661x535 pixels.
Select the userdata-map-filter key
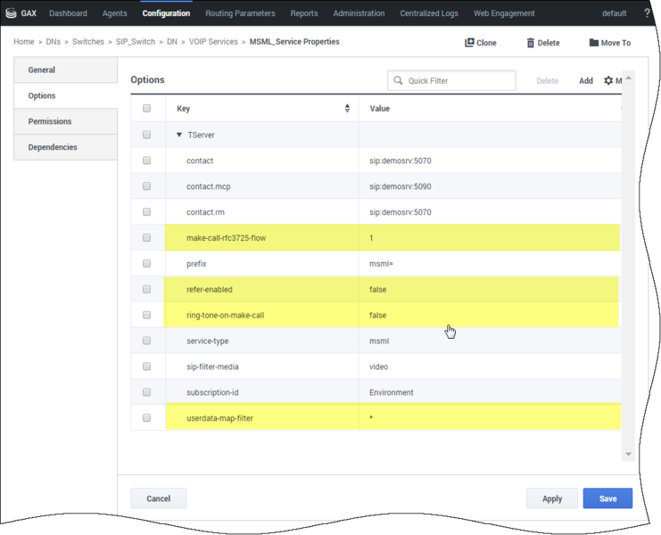point(219,418)
